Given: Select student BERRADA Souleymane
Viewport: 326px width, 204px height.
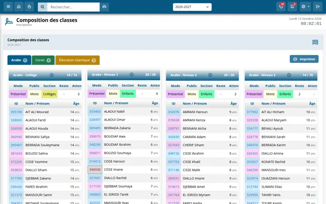Looking at the screenshot, I should pos(43,145).
